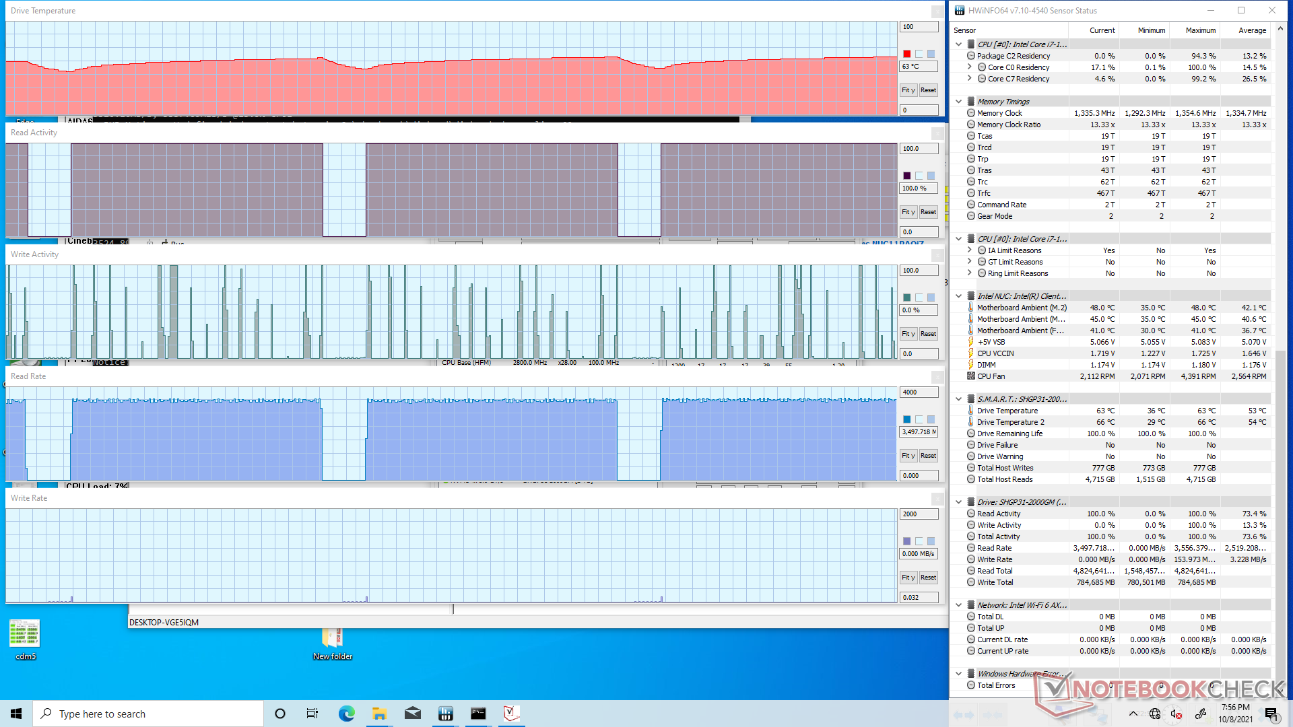The height and width of the screenshot is (727, 1293).
Task: Click the +5V VSB voltage icon
Action: coord(971,342)
